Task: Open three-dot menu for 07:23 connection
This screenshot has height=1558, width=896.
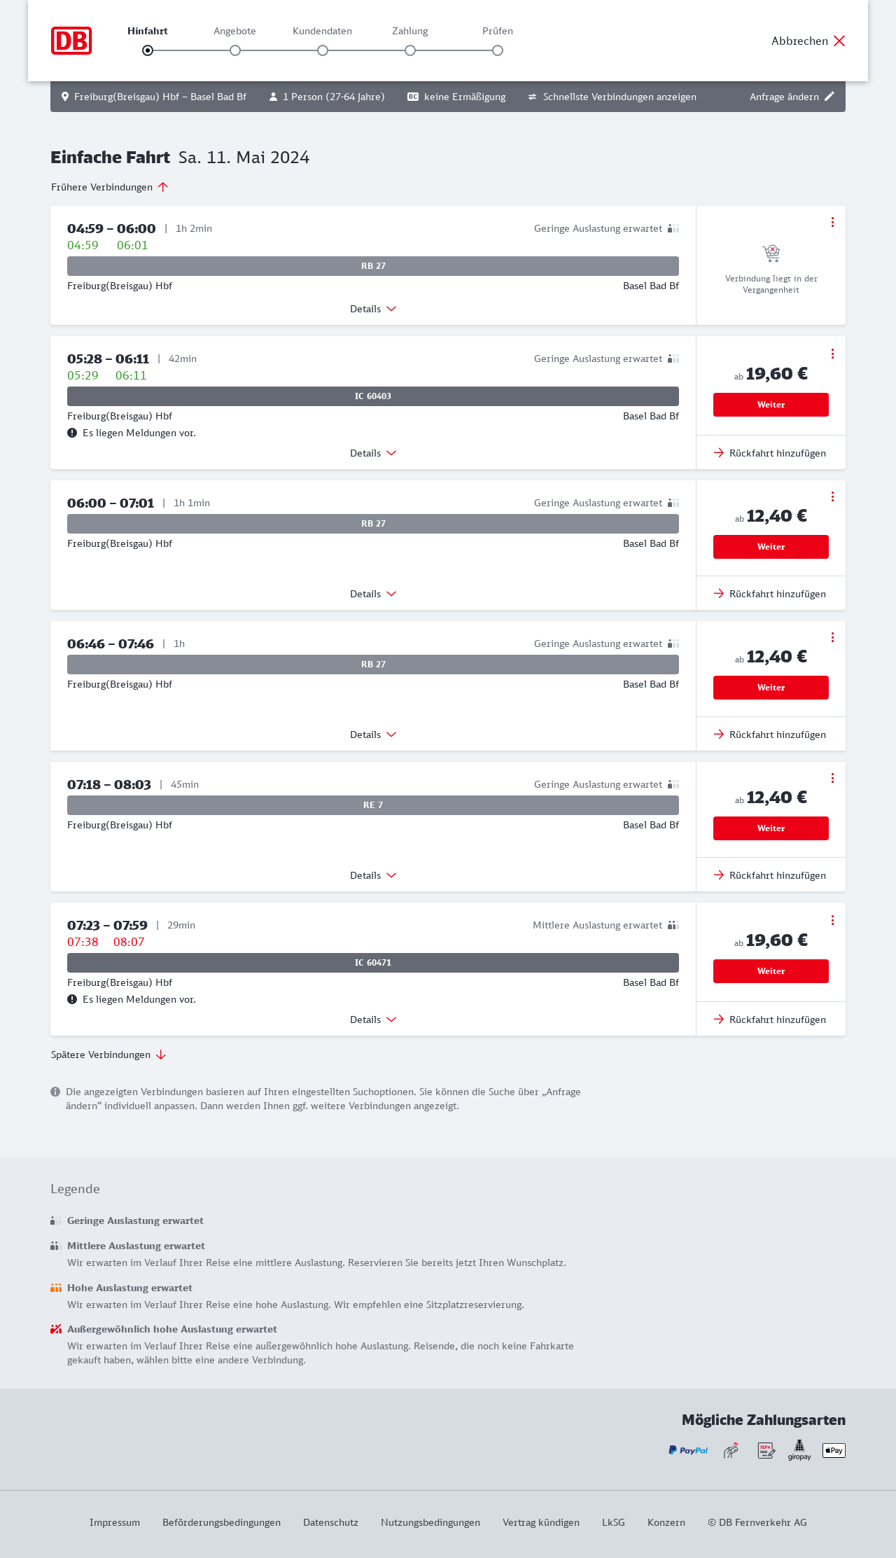Action: 832,920
